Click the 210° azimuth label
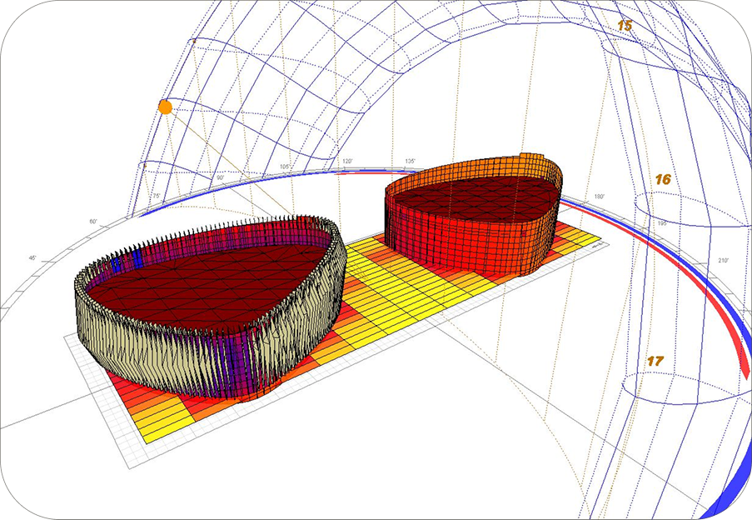Image resolution: width=752 pixels, height=520 pixels. 723,261
